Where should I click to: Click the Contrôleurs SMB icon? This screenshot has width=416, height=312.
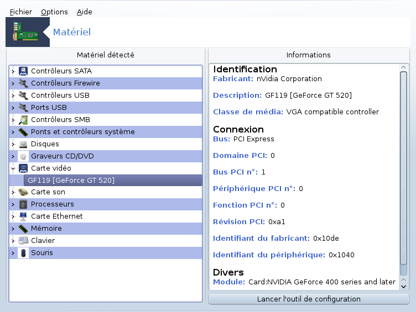(x=23, y=120)
